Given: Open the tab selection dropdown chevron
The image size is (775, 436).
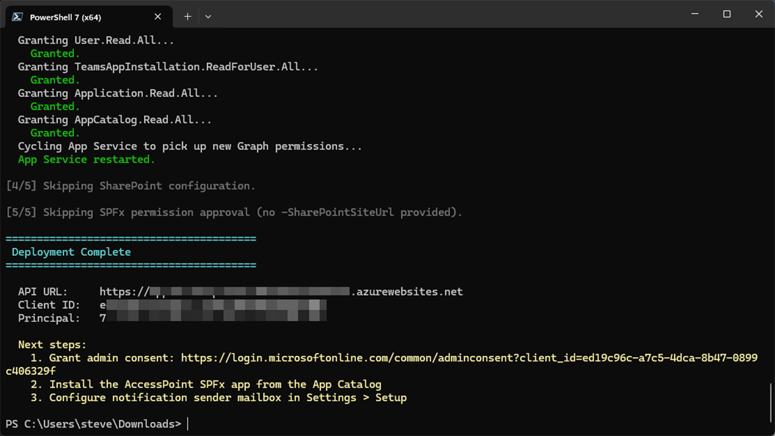Looking at the screenshot, I should (x=208, y=16).
